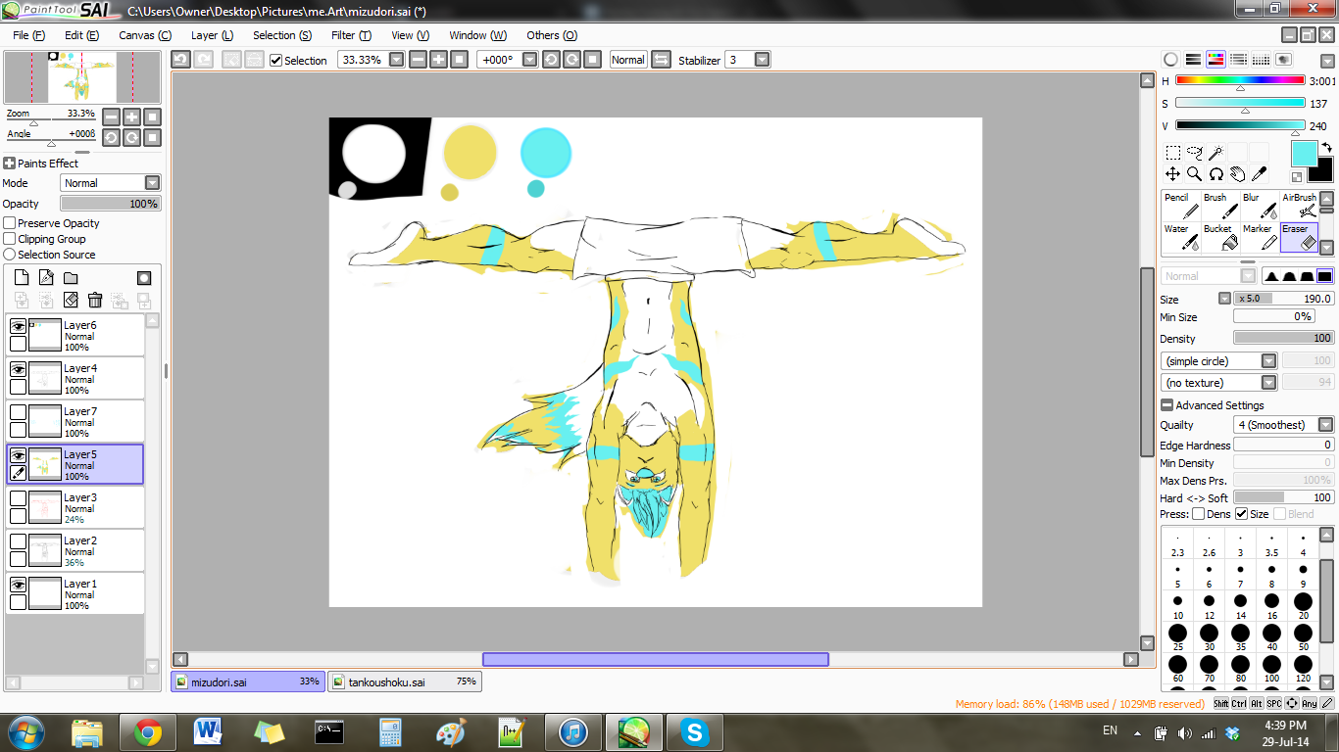Show Layer7 via its visibility box

click(x=18, y=412)
